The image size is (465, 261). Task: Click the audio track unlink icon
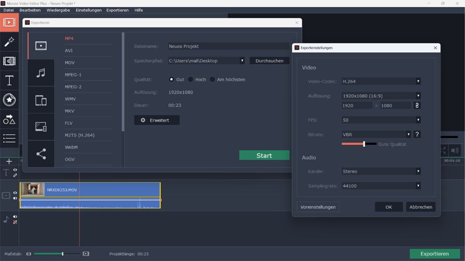point(15,222)
